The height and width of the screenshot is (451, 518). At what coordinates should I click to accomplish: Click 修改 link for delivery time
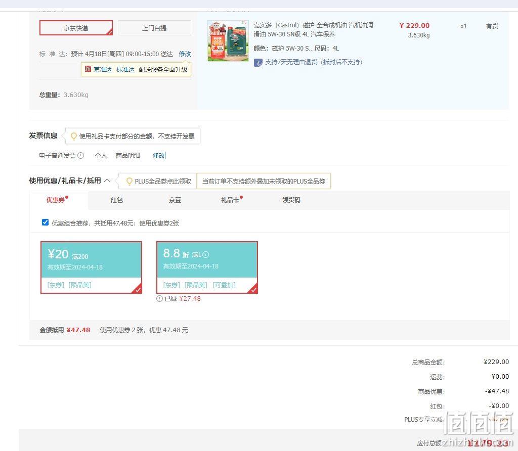click(185, 54)
